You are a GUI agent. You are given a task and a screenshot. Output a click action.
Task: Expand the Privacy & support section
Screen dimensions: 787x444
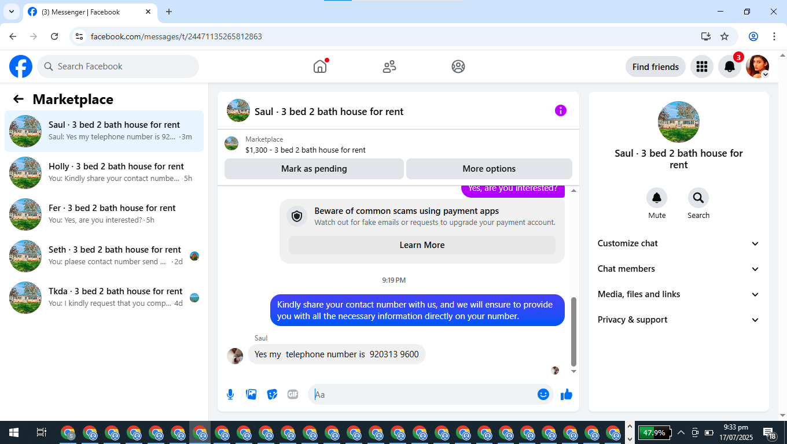click(x=679, y=320)
